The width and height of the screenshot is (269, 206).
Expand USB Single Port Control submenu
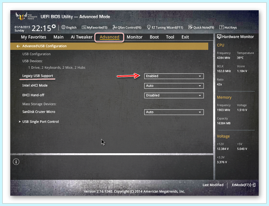[39, 122]
